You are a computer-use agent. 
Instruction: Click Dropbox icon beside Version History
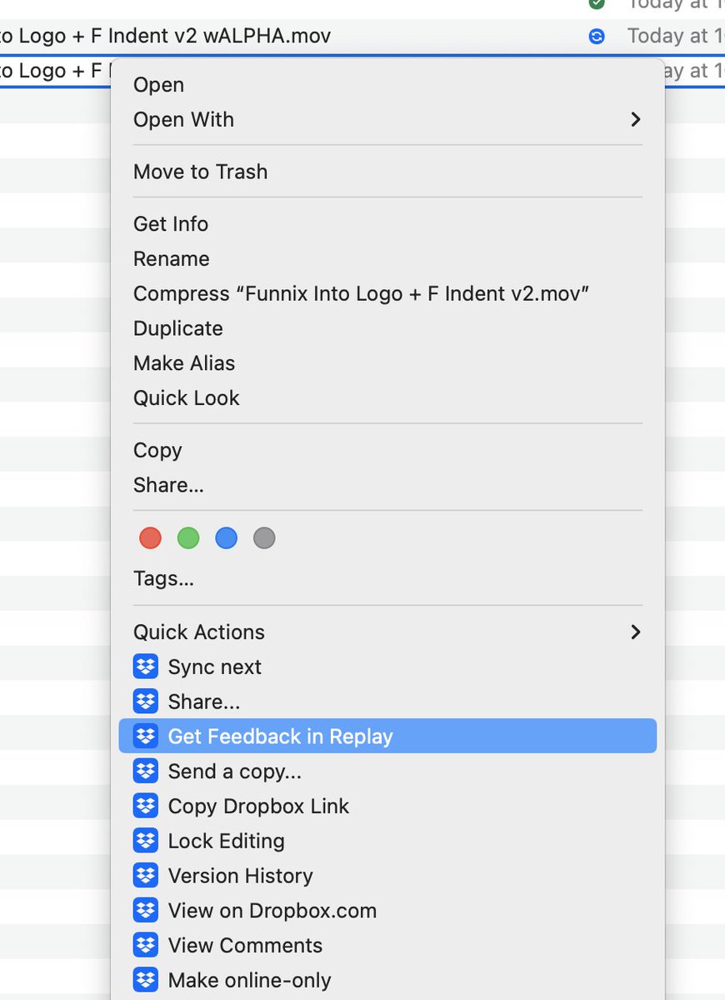pyautogui.click(x=146, y=876)
